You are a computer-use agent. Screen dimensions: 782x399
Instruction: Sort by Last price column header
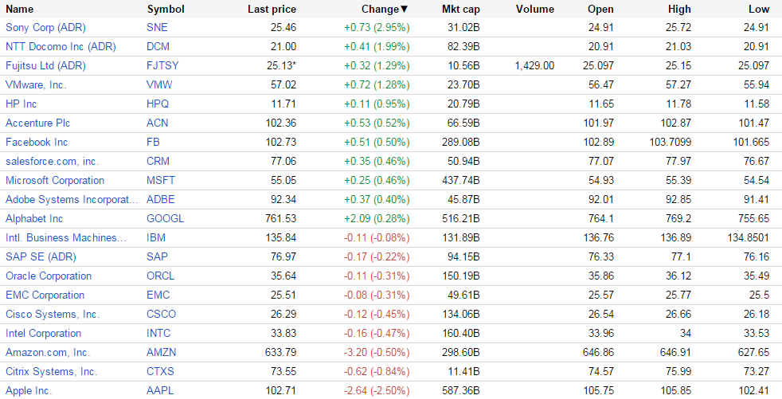pos(272,10)
